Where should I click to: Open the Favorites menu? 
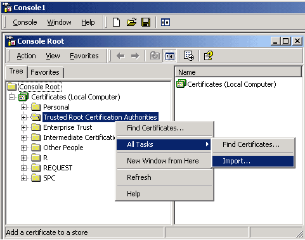[x=84, y=56]
